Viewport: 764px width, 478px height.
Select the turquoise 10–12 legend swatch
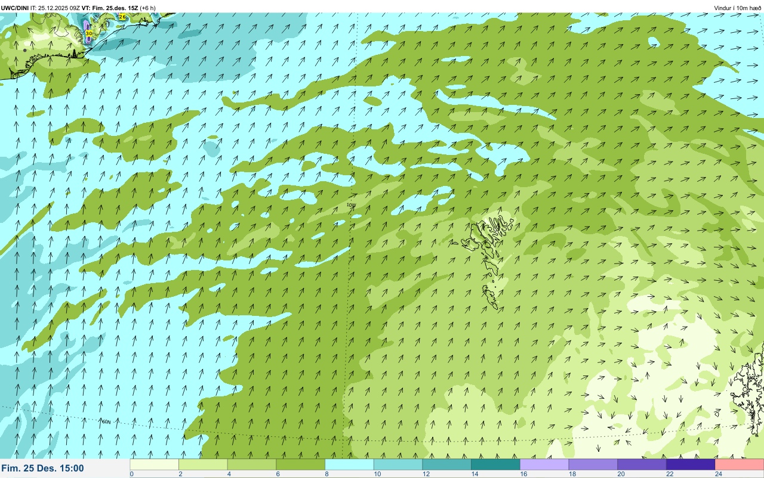tap(398, 464)
